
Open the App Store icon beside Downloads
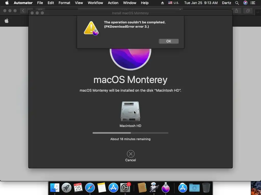click(182, 188)
